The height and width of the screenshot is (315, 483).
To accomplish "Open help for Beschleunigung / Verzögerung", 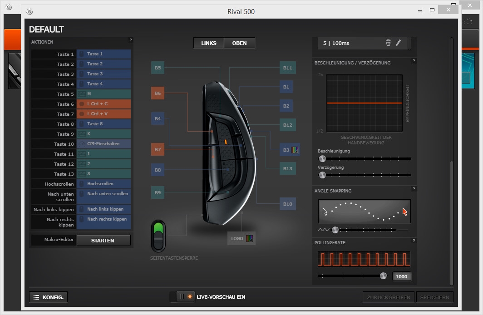I will pos(414,61).
